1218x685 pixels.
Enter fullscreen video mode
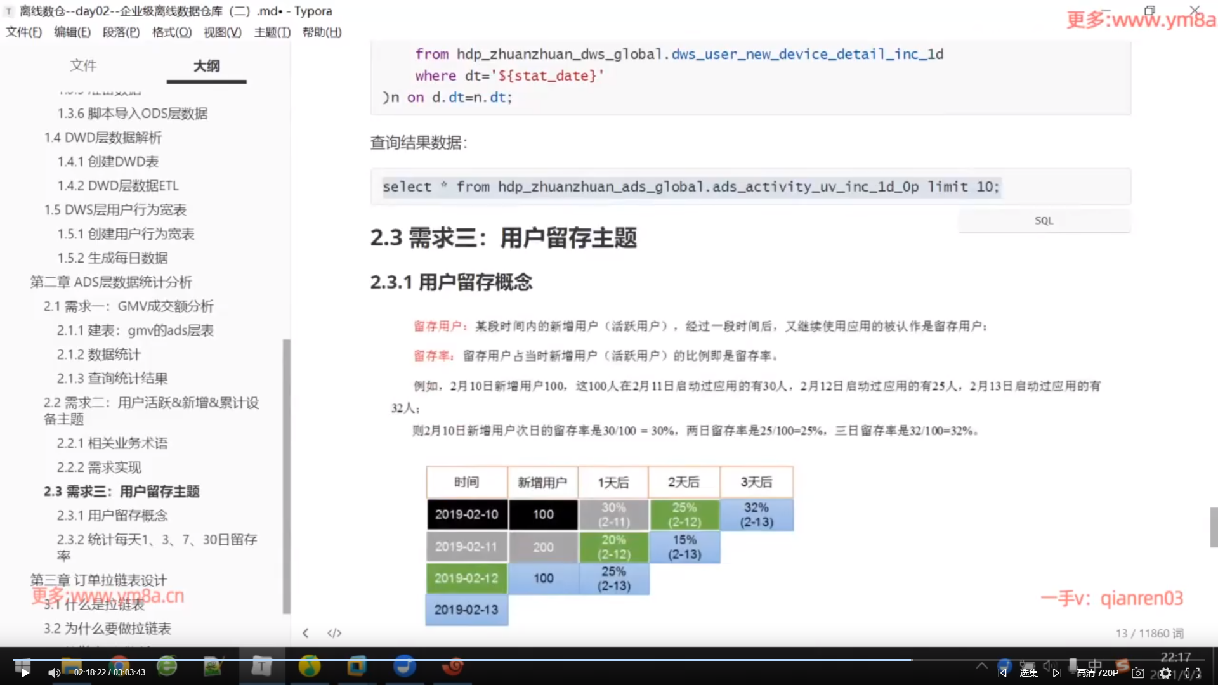pyautogui.click(x=1193, y=673)
